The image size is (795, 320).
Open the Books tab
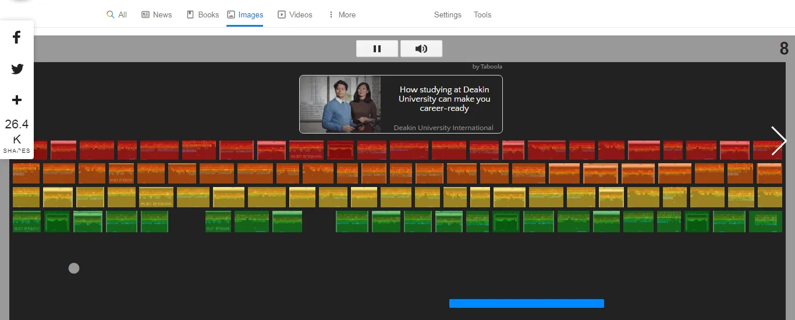click(203, 15)
